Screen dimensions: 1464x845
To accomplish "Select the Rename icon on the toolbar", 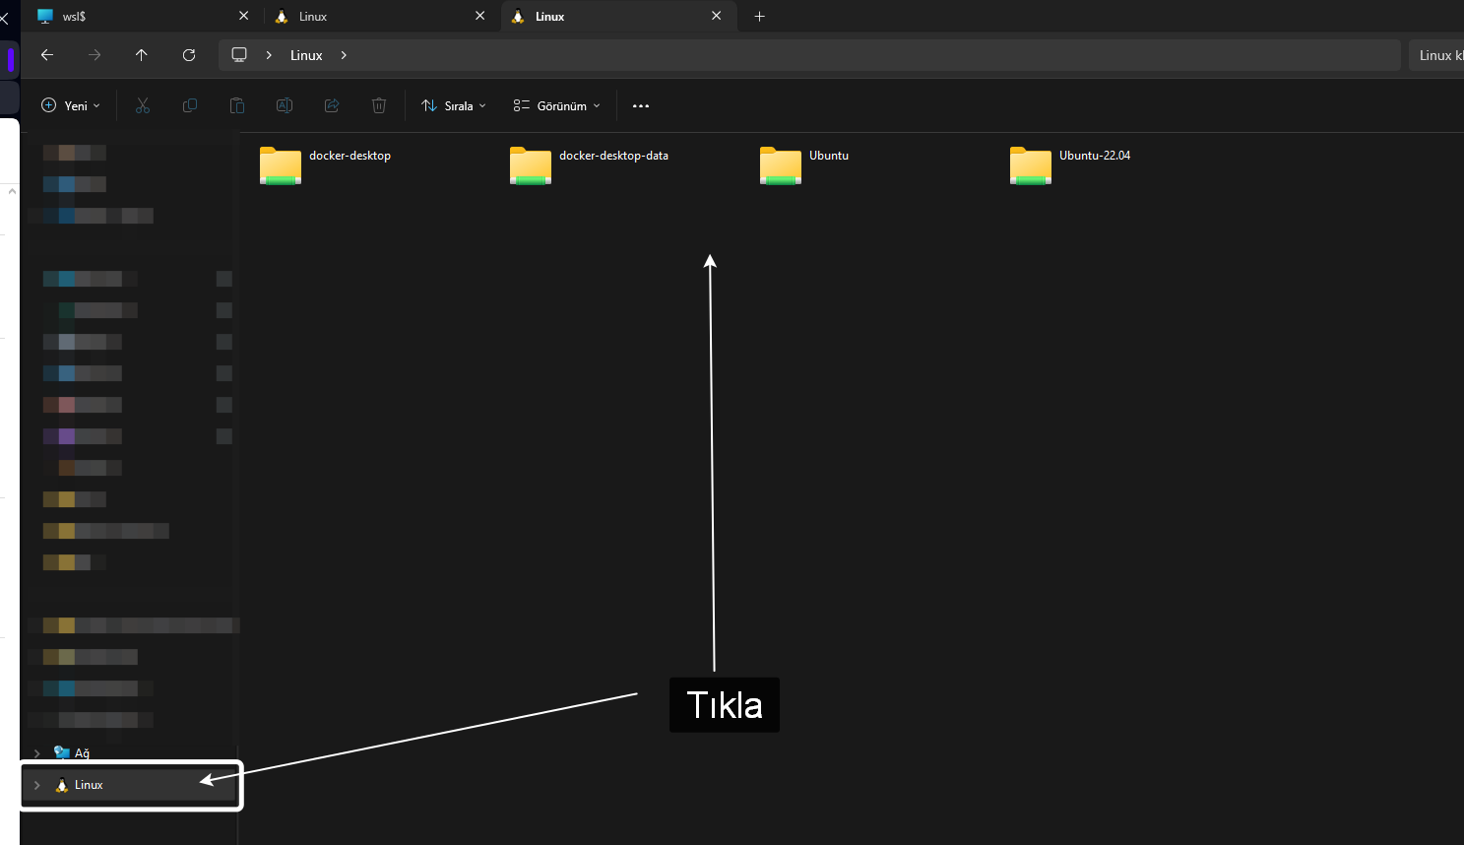I will click(x=284, y=105).
